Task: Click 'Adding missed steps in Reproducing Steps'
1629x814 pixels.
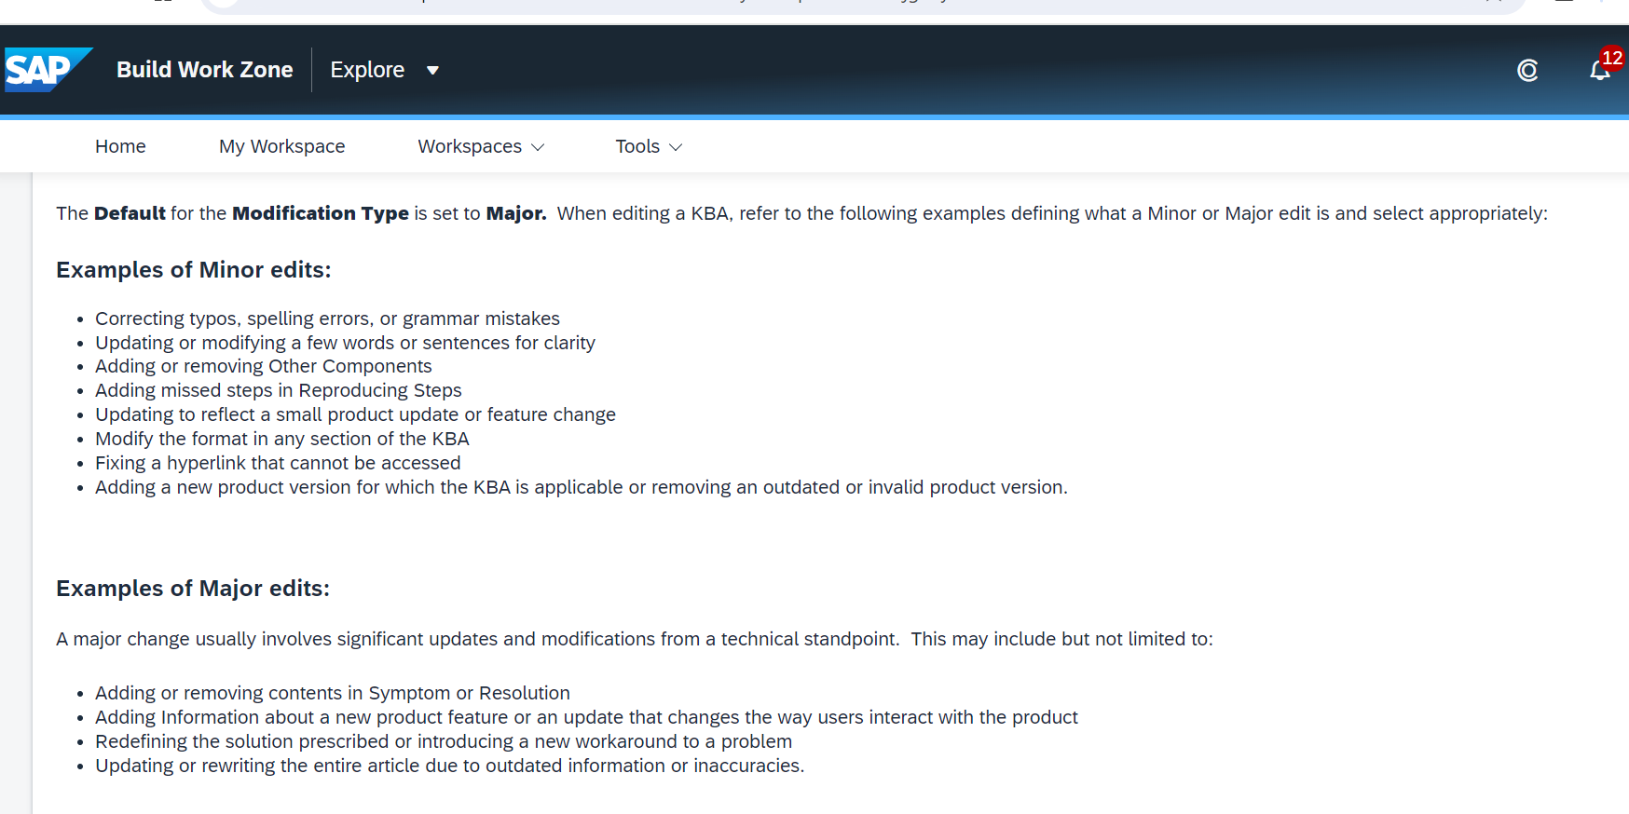Action: tap(278, 390)
